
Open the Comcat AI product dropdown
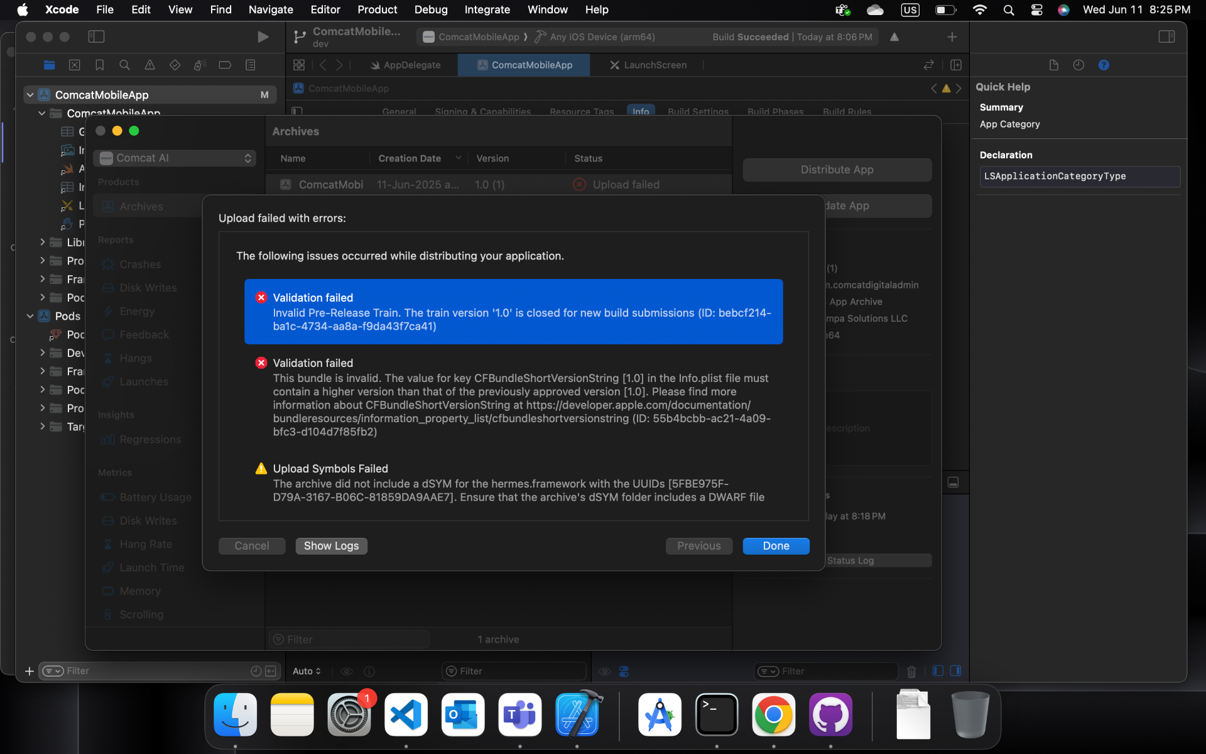[175, 158]
